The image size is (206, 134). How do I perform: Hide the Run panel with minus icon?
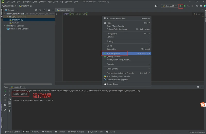[x=202, y=87]
